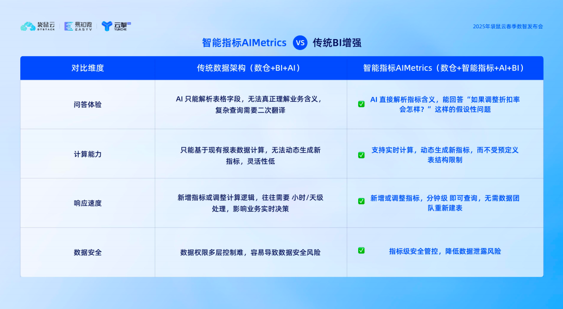Select the 计算能力 row label

(88, 154)
